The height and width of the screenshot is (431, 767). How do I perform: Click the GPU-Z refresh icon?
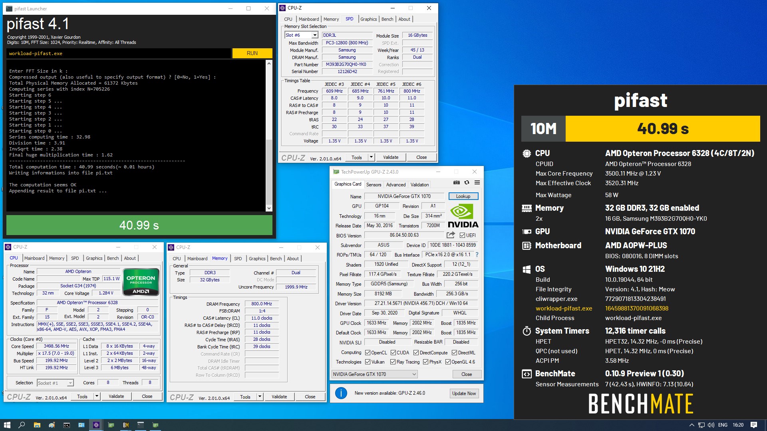467,182
